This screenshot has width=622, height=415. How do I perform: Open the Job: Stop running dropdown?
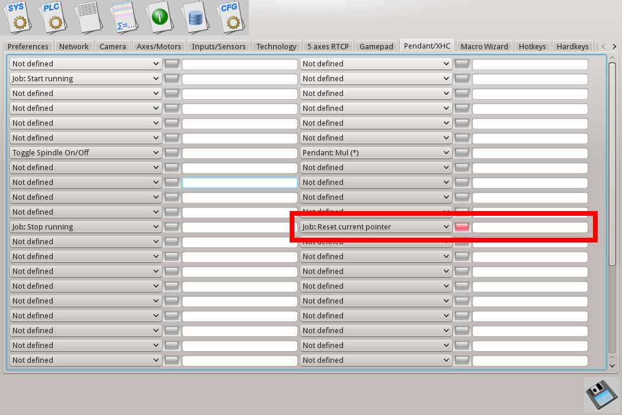[x=86, y=227]
